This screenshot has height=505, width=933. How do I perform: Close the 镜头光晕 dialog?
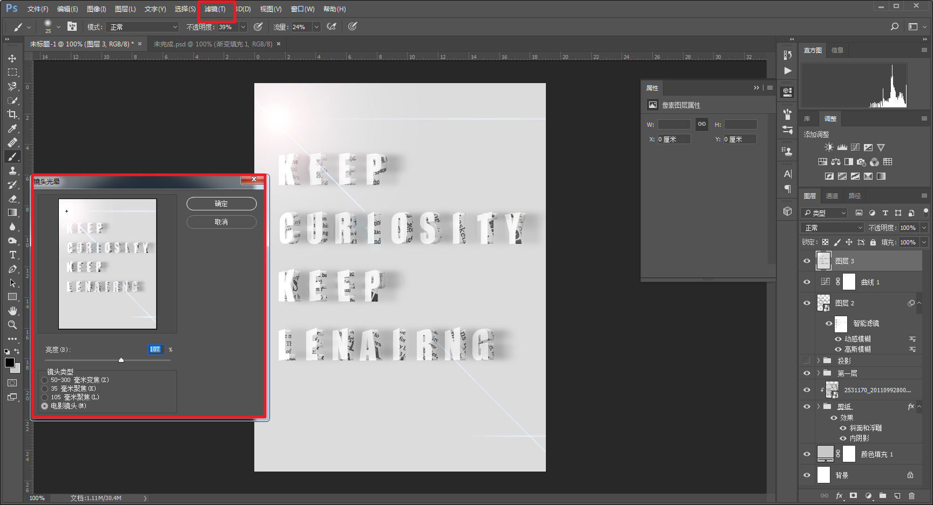click(253, 179)
